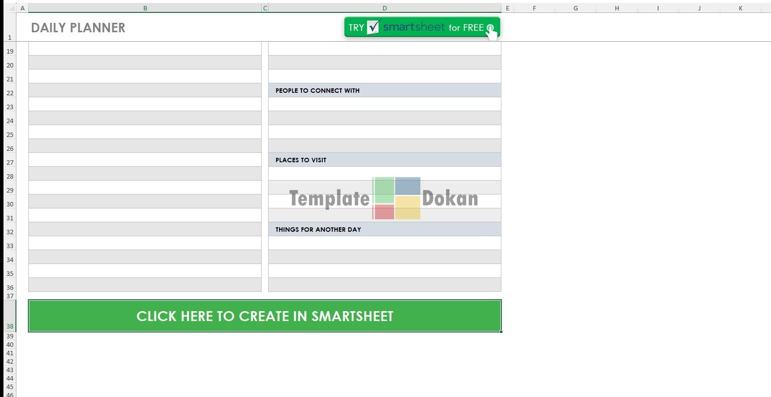This screenshot has height=397, width=771.
Task: Click the column B cell in row 19
Action: 145,49
